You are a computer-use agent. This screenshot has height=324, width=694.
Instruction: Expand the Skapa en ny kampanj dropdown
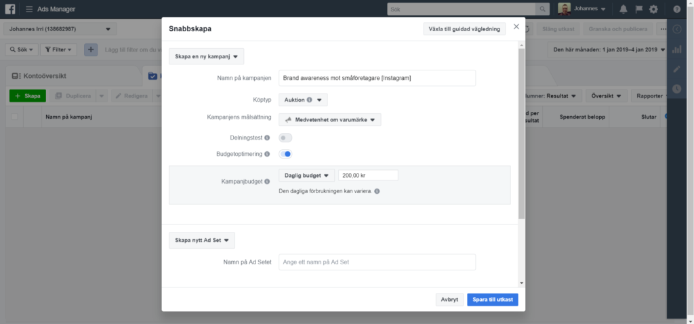[x=206, y=56]
